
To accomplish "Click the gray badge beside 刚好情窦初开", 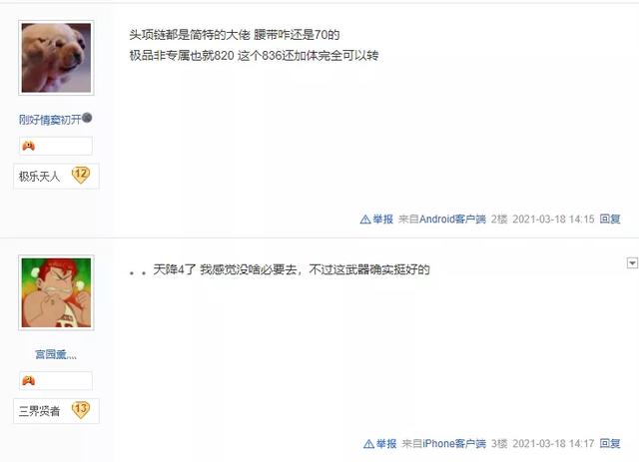I will pos(87,118).
